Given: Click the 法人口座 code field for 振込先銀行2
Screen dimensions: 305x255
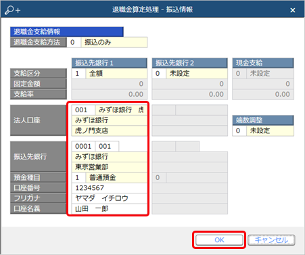Looking at the screenshot, I should [164, 110].
